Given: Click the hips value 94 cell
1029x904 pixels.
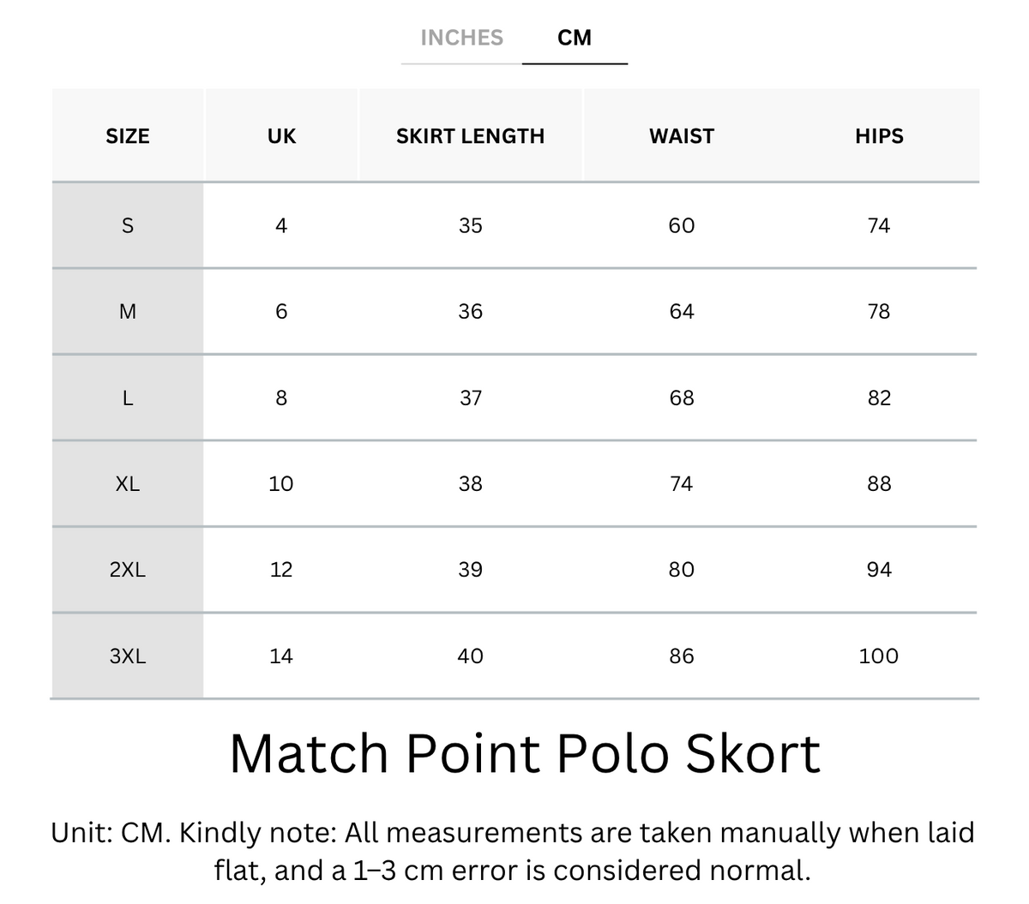Looking at the screenshot, I should [x=879, y=570].
